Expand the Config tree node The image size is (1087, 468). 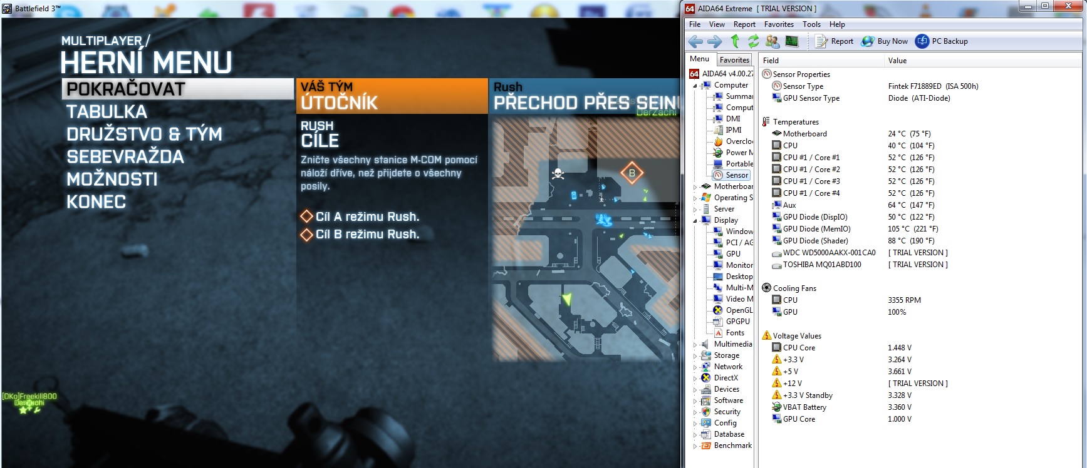tap(695, 424)
